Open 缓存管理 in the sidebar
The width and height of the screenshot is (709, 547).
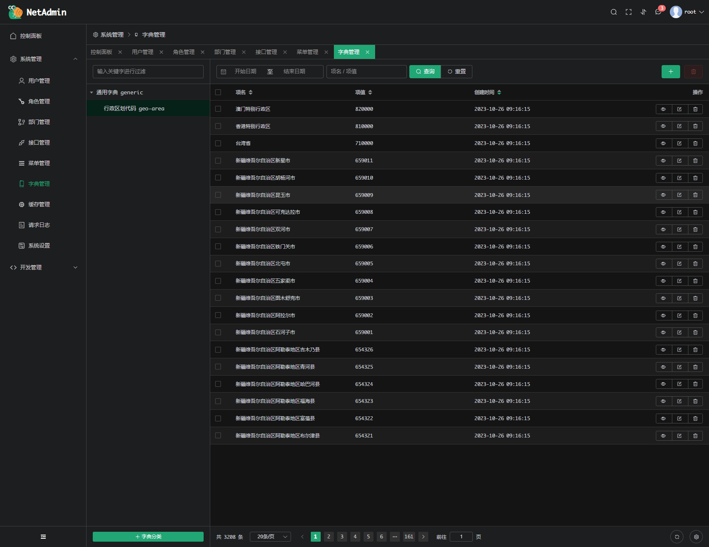(x=39, y=204)
